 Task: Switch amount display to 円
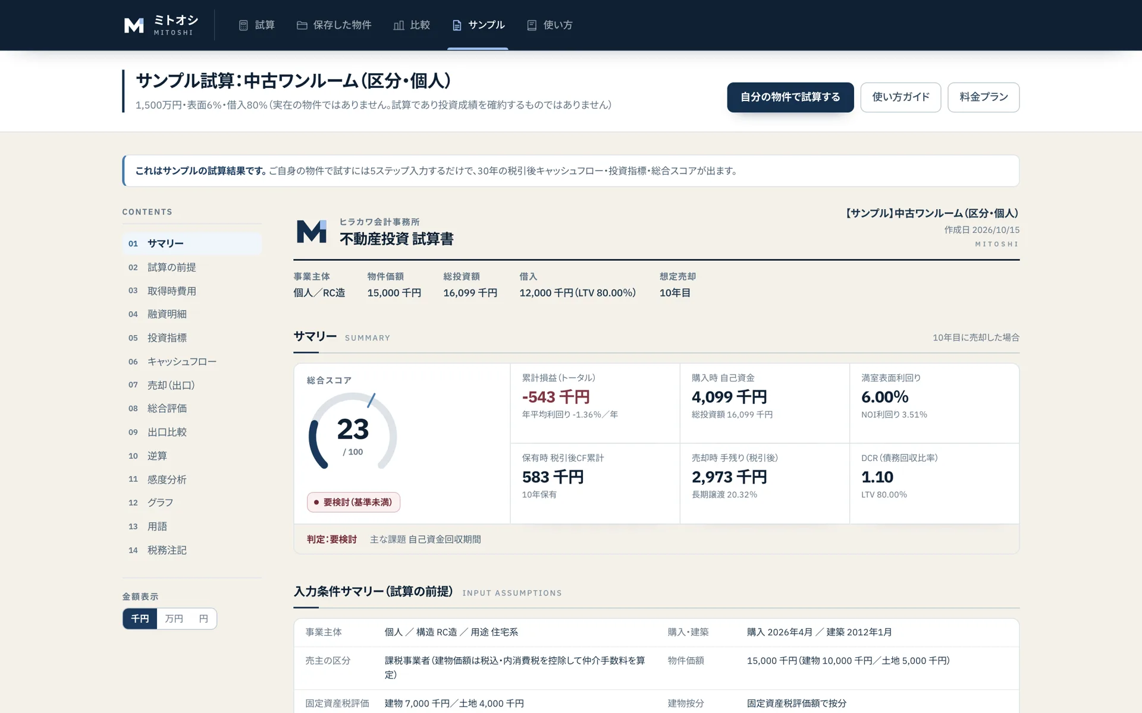coord(203,619)
